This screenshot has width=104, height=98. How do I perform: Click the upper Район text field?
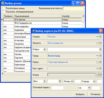click(73, 49)
